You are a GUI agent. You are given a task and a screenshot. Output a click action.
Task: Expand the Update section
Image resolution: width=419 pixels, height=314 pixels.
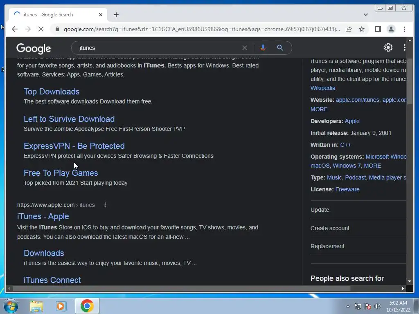click(358, 210)
